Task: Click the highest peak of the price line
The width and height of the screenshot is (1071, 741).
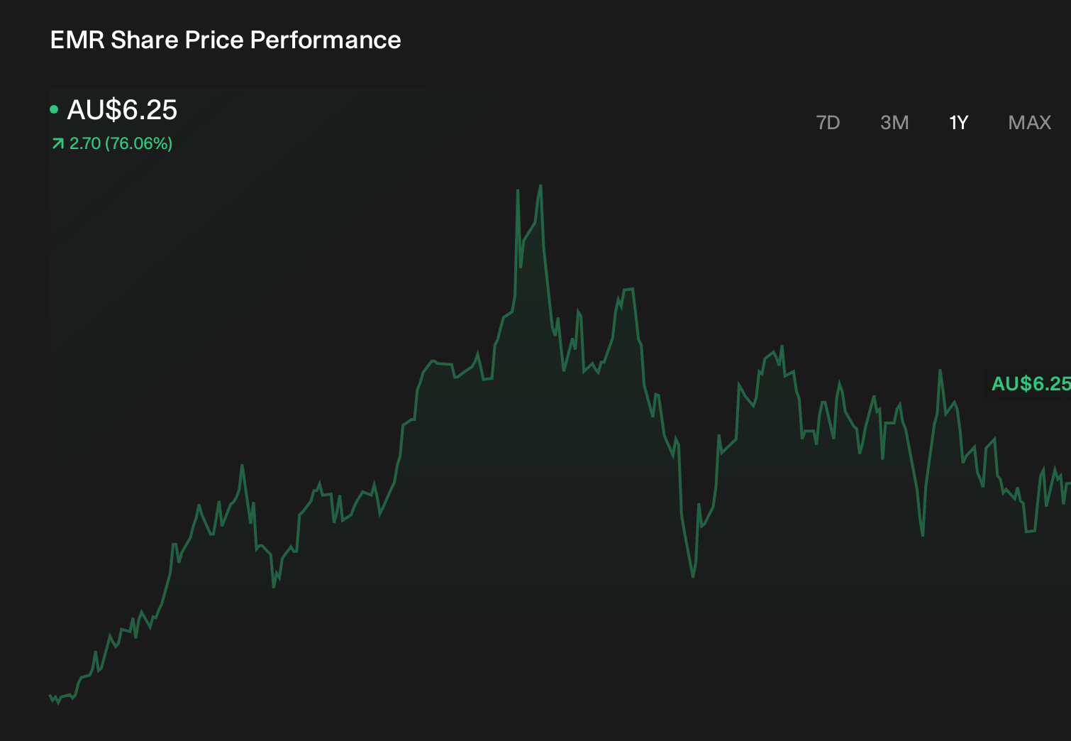Action: (540, 186)
